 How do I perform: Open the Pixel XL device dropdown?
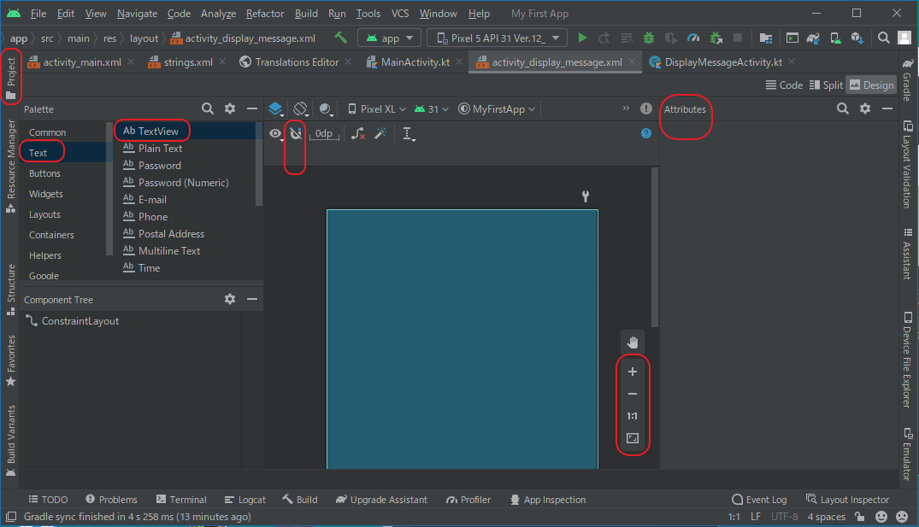[x=377, y=109]
